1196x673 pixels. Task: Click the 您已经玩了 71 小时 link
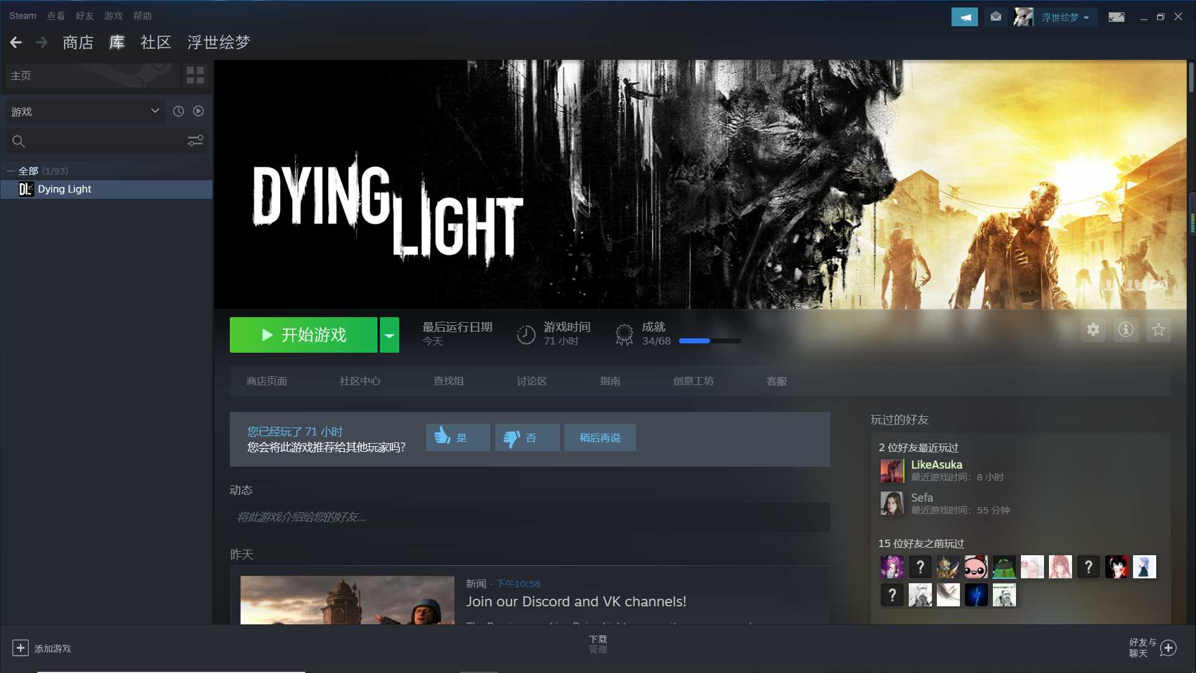pos(295,431)
